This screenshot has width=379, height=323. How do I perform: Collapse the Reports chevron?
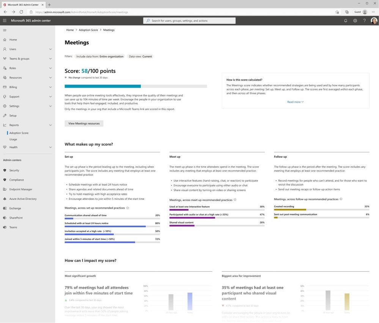[50, 125]
